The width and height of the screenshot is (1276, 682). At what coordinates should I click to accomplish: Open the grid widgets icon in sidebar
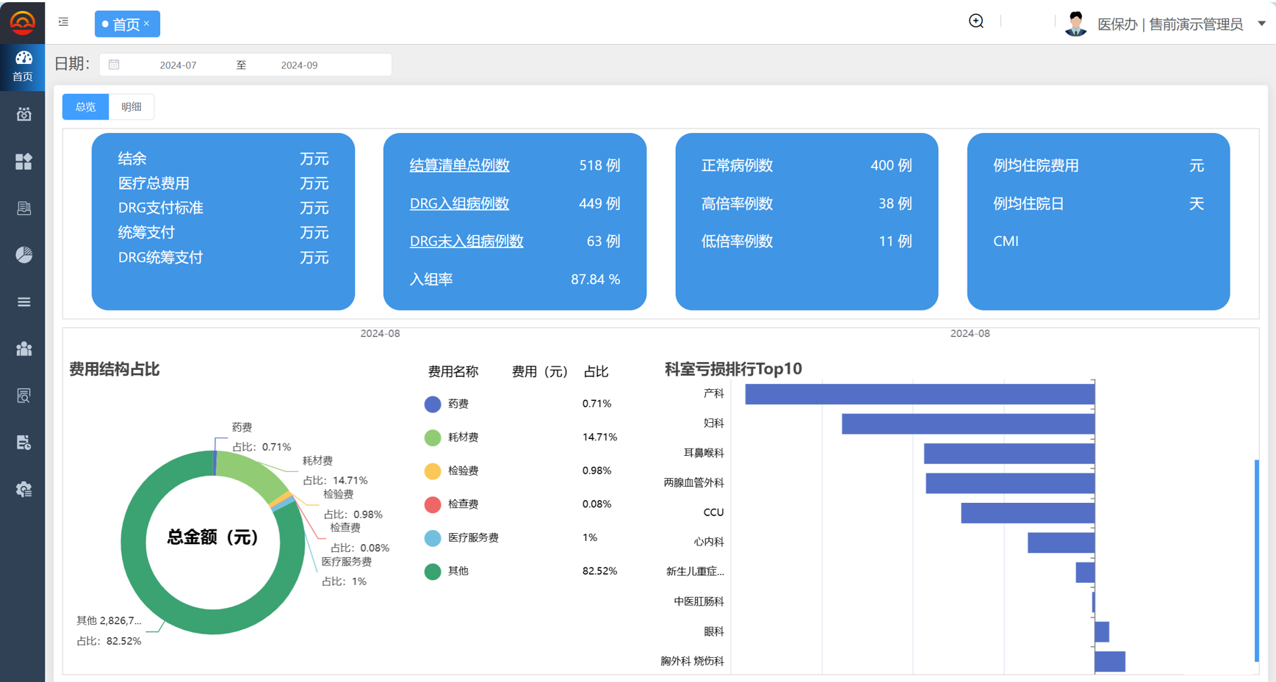24,162
